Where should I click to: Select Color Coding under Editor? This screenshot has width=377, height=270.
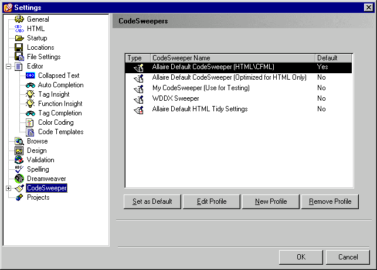[56, 122]
